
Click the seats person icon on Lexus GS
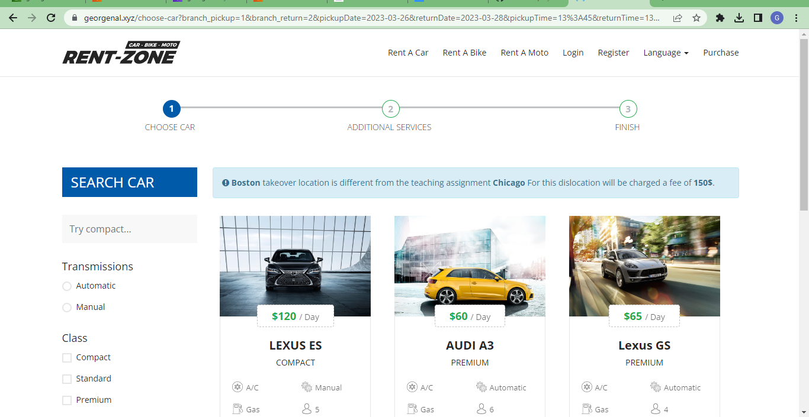coord(656,409)
